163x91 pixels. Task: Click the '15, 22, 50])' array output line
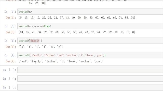(x=37, y=3)
